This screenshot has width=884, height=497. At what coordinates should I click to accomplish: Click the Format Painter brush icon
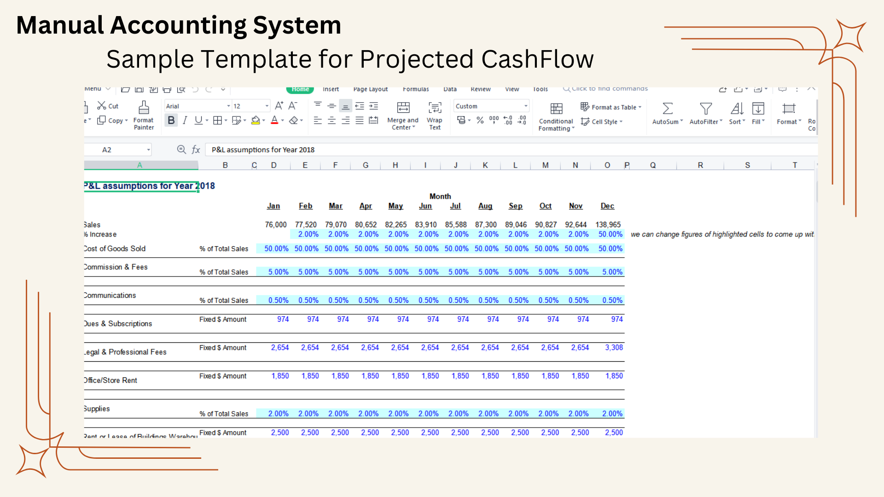(x=144, y=108)
